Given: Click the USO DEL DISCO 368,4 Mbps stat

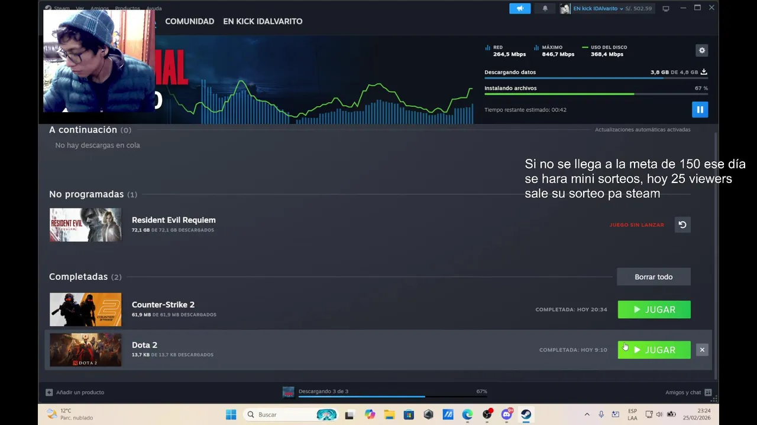Looking at the screenshot, I should click(x=605, y=51).
